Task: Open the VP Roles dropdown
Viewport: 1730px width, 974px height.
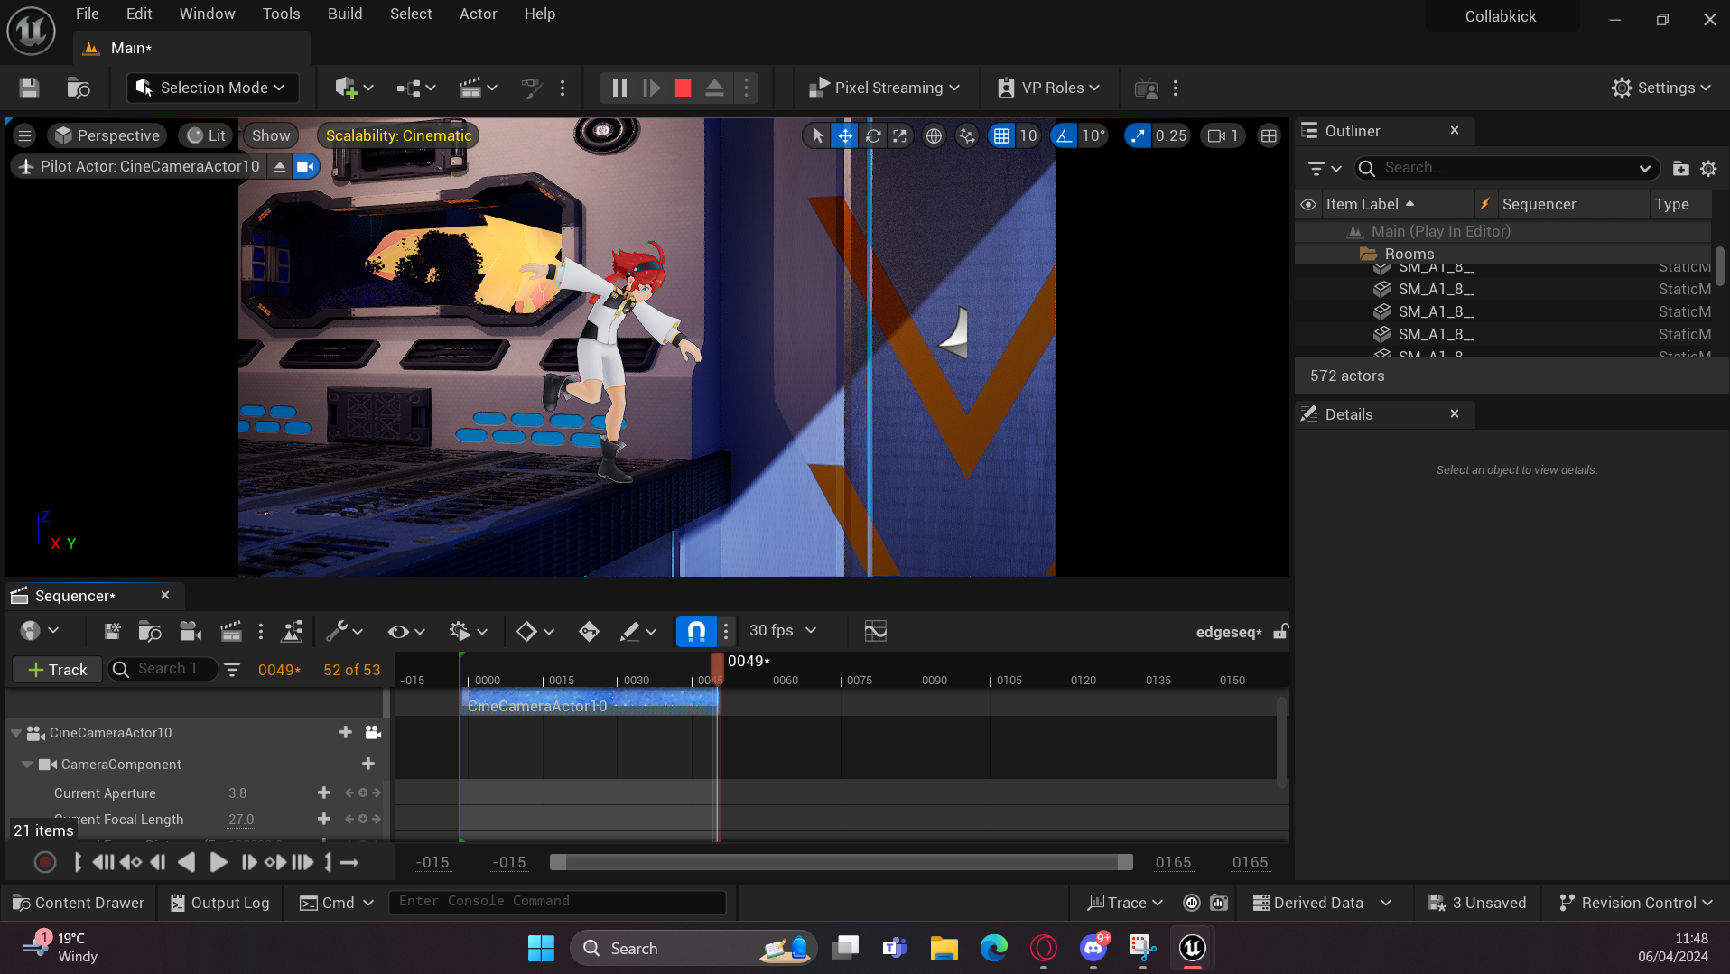Action: point(1048,88)
